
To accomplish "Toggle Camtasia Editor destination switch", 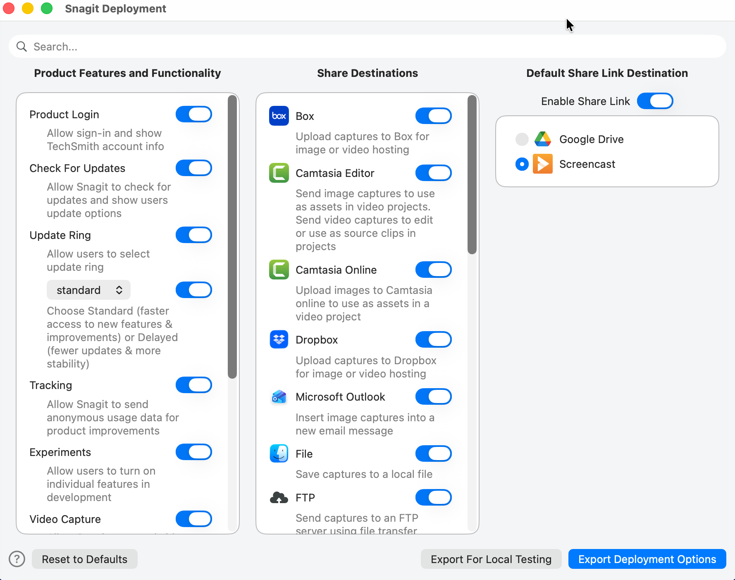I will [434, 173].
